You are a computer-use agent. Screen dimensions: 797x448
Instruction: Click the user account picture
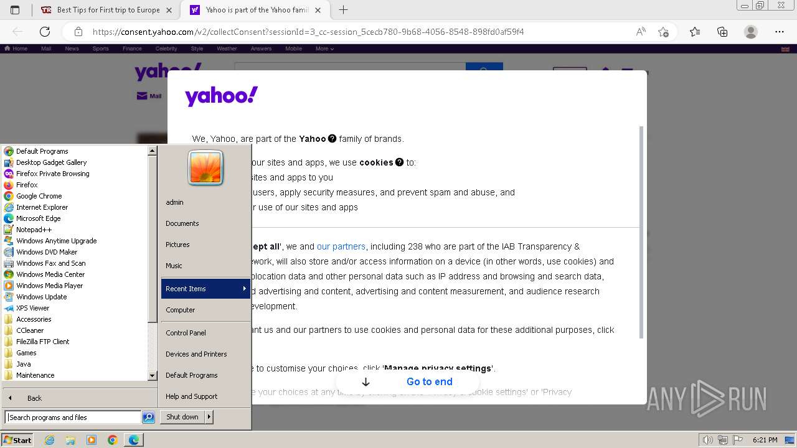[x=205, y=167]
